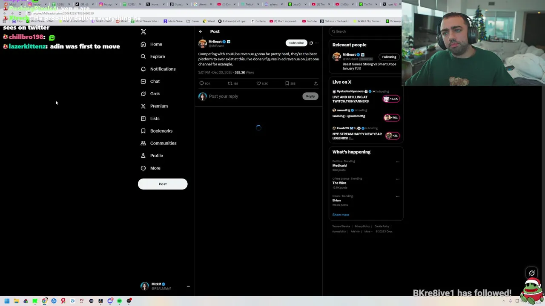Open the Kick green icon in the taskbar
Screen dimensions: 545x306
coord(35,301)
